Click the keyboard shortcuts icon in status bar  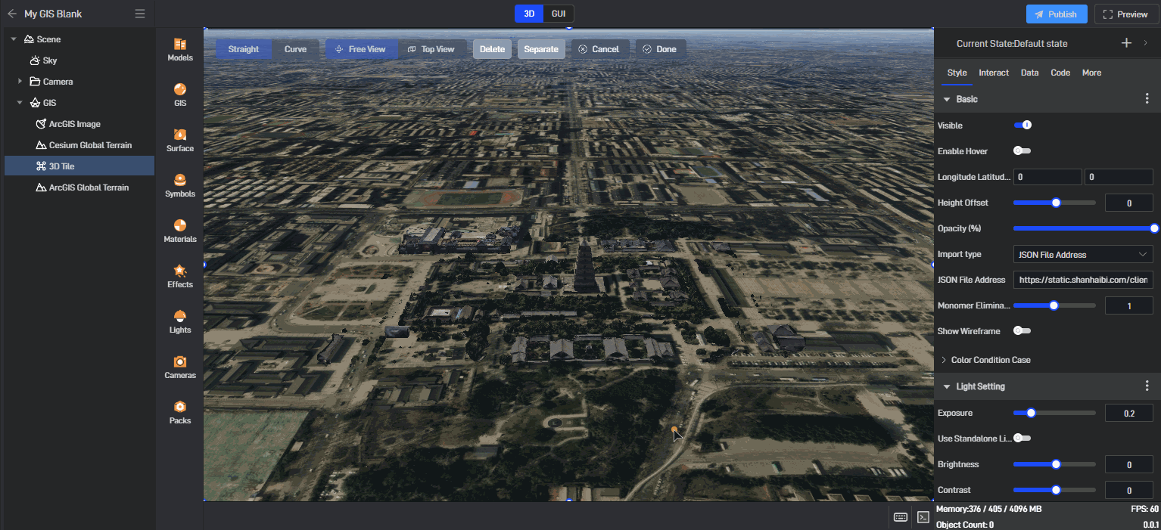click(901, 517)
